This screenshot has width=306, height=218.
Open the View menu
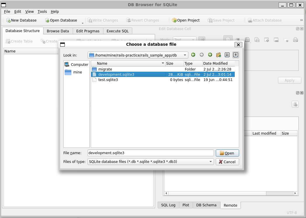29,11
